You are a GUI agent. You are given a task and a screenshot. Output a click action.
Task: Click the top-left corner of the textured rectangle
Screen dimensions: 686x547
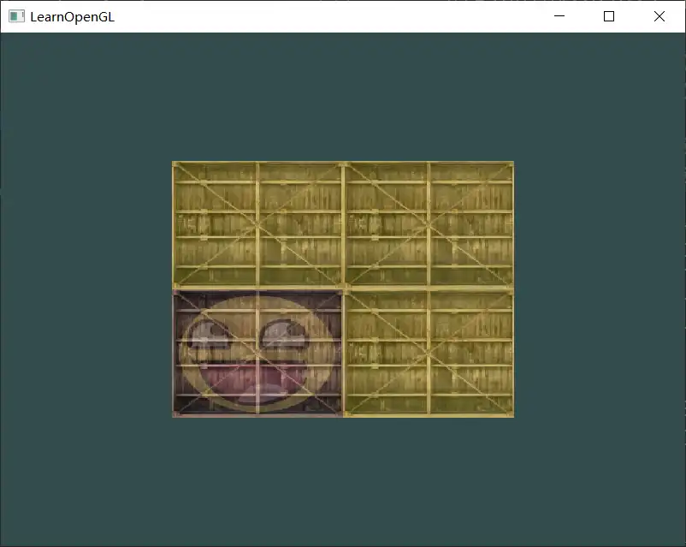174,163
